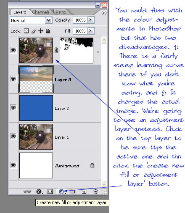Select the Background layer name
This screenshot has width=185, height=213.
tap(67, 166)
